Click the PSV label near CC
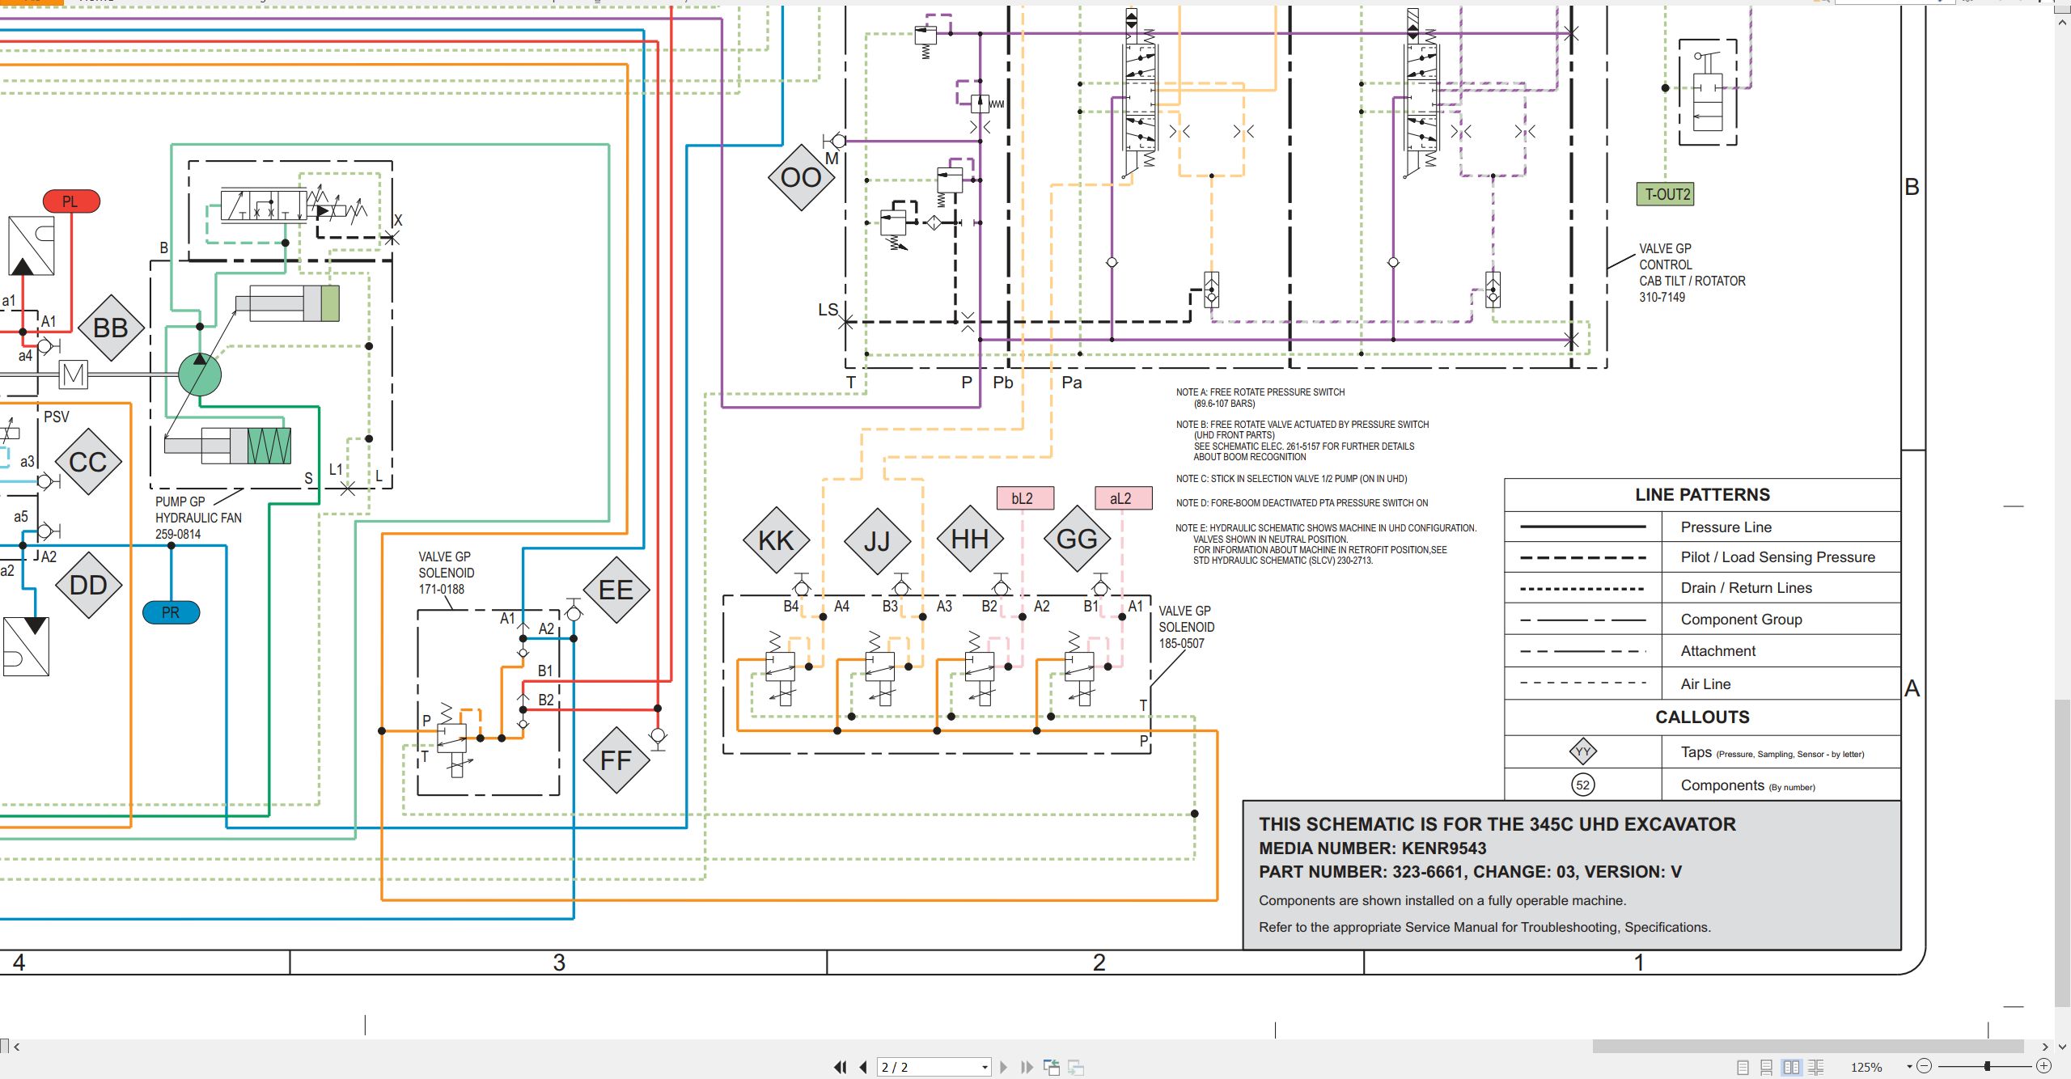 [x=57, y=417]
